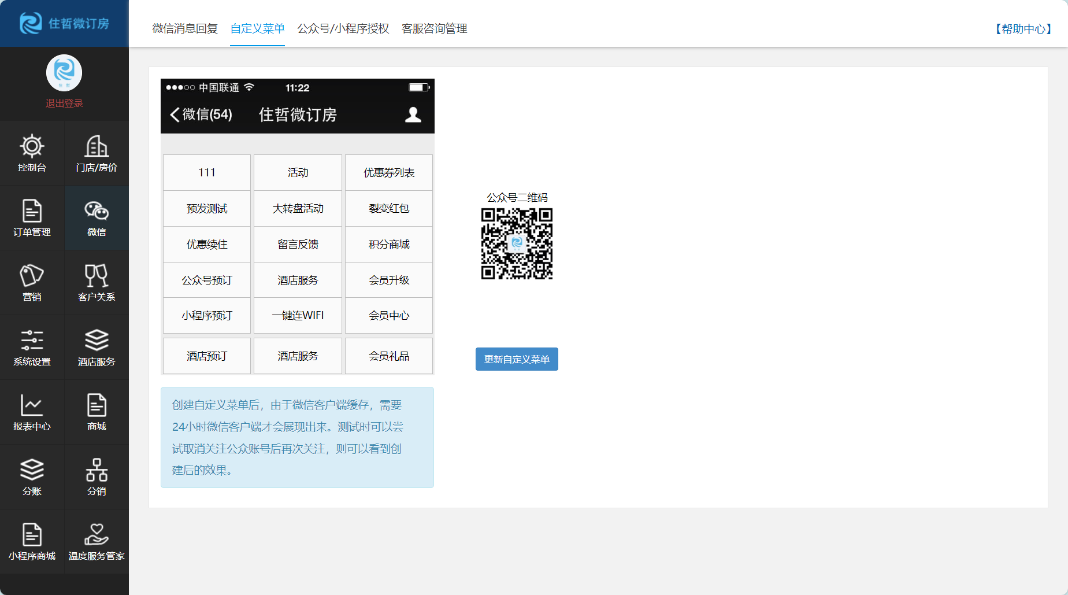Select the 会员中心 submenu item
1068x595 pixels.
click(x=389, y=315)
